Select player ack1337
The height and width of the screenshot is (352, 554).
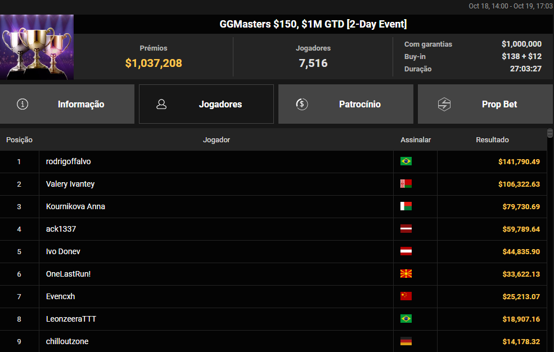coord(61,229)
